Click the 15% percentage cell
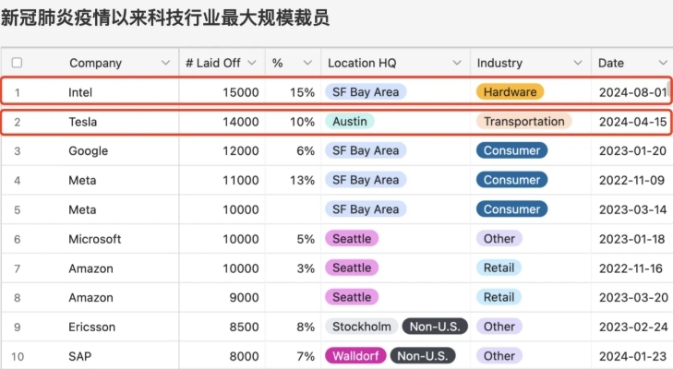 302,92
